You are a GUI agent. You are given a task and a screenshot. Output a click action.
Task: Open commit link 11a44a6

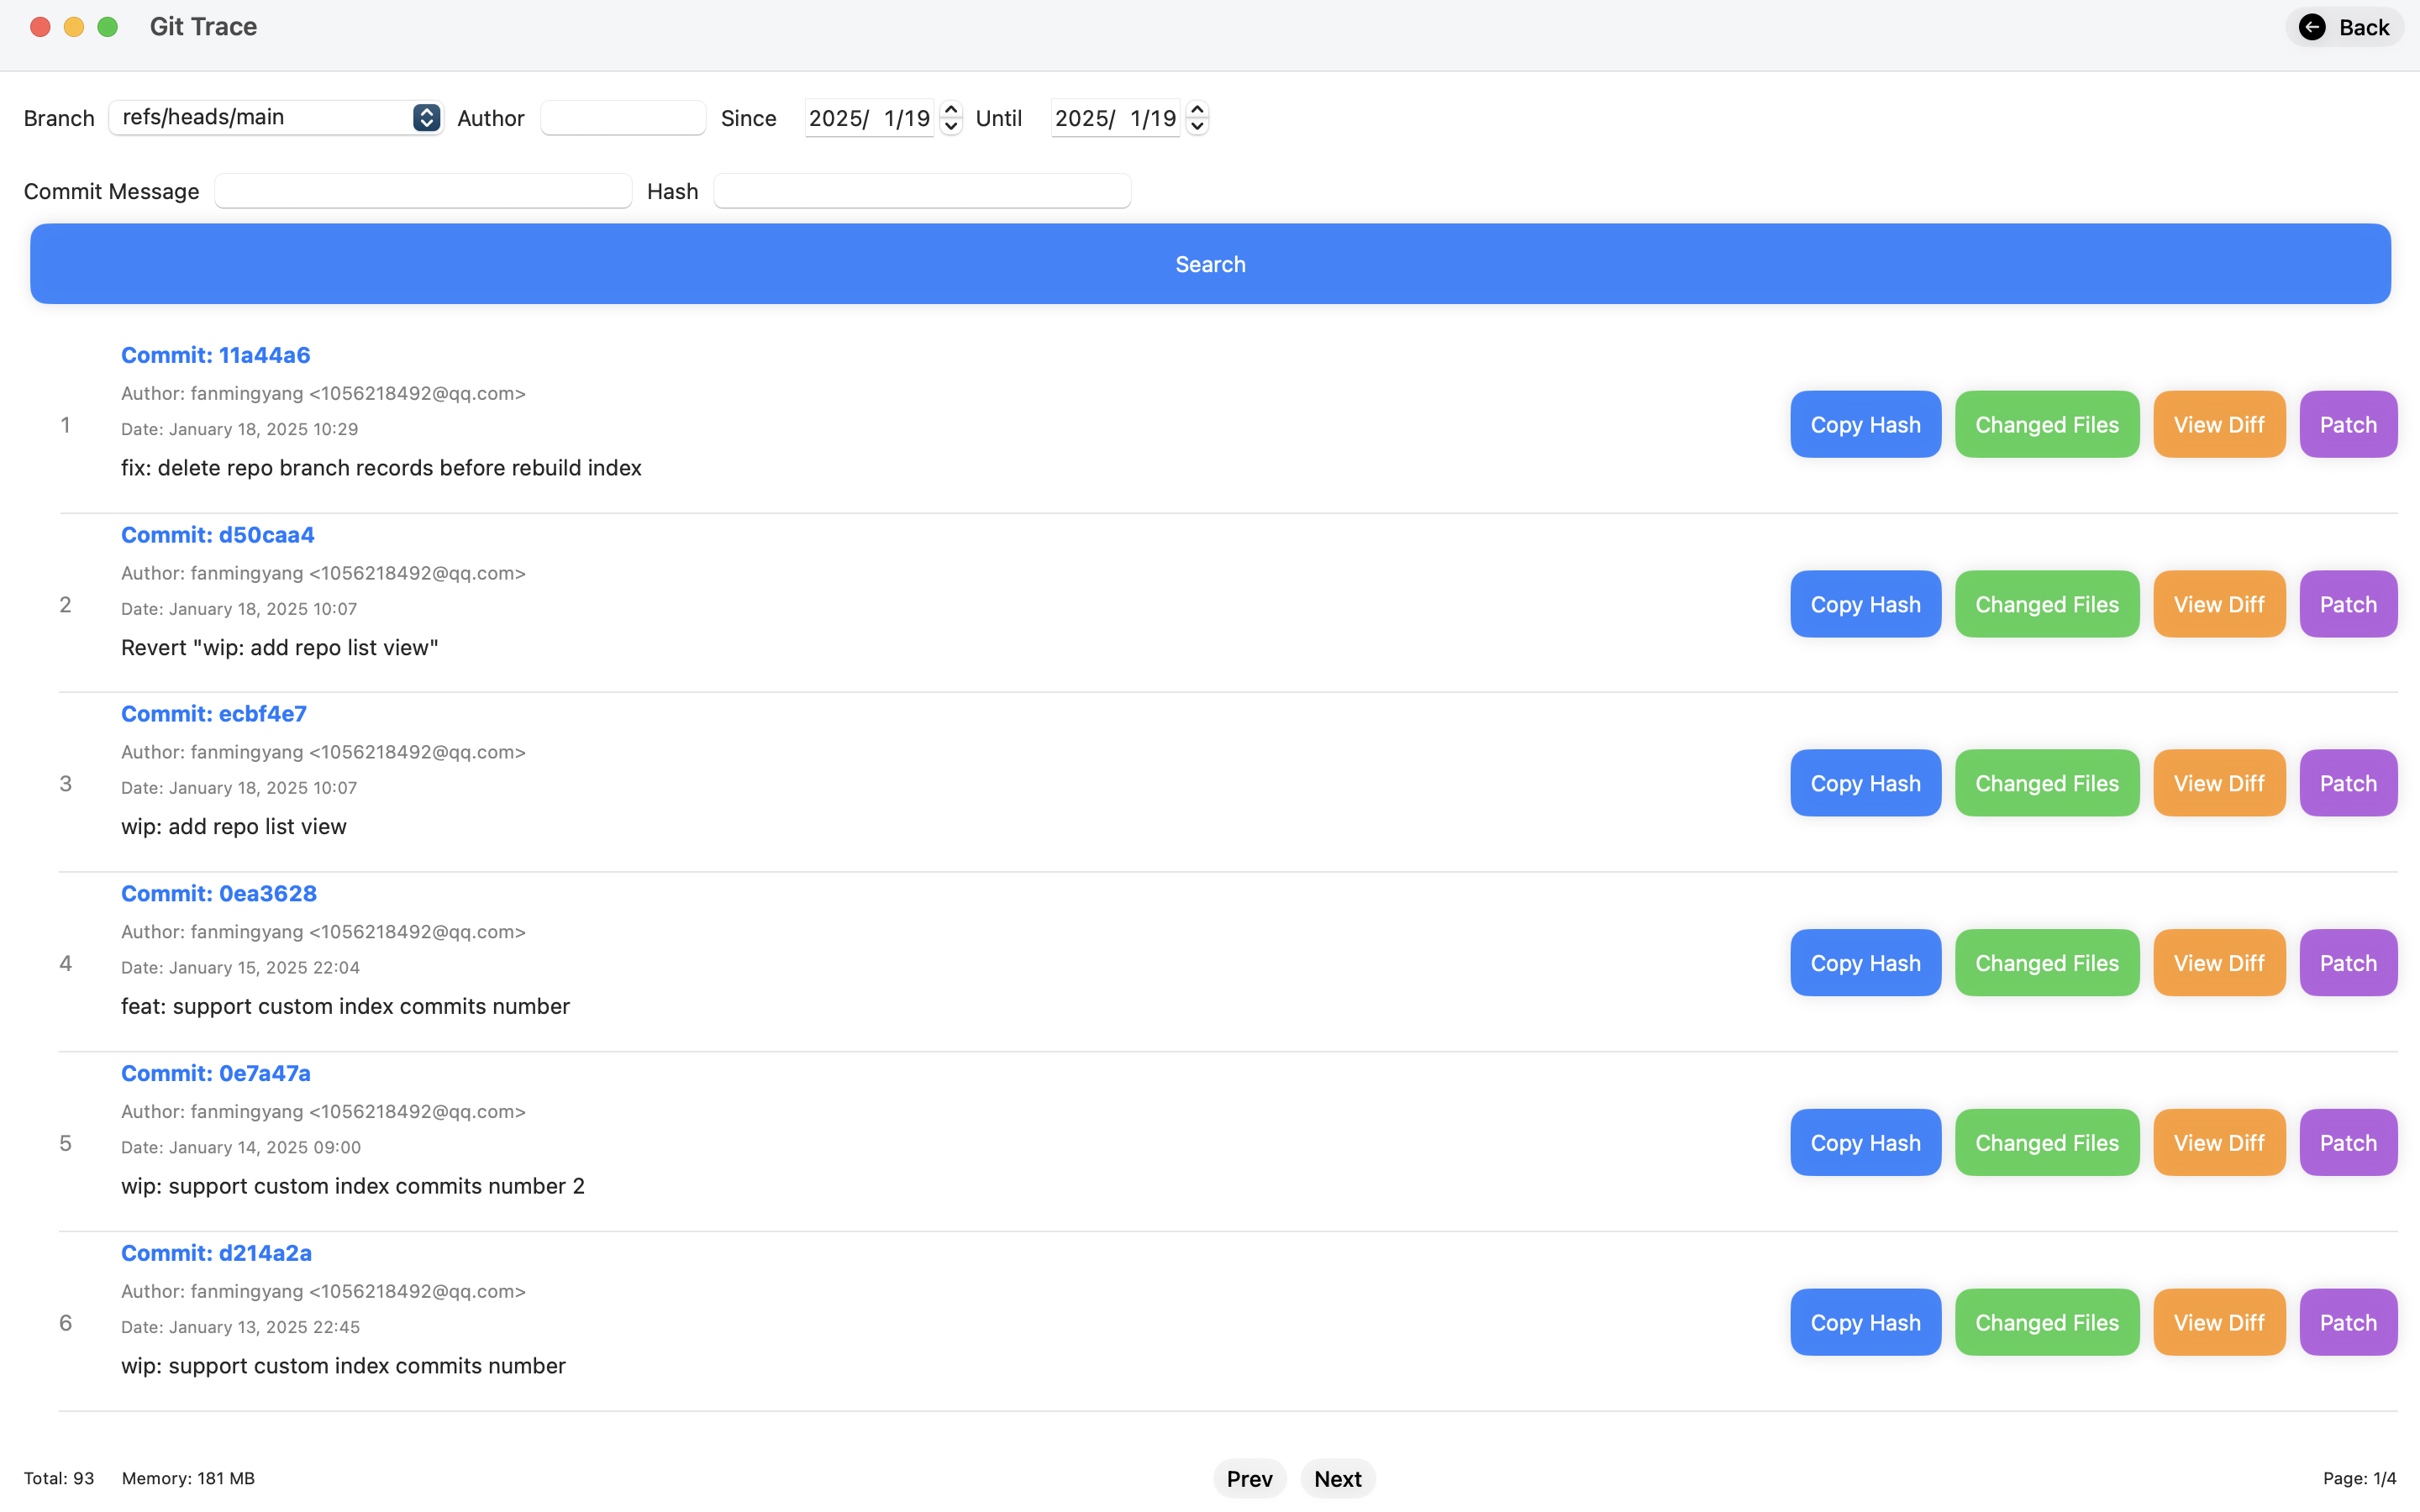click(x=215, y=355)
